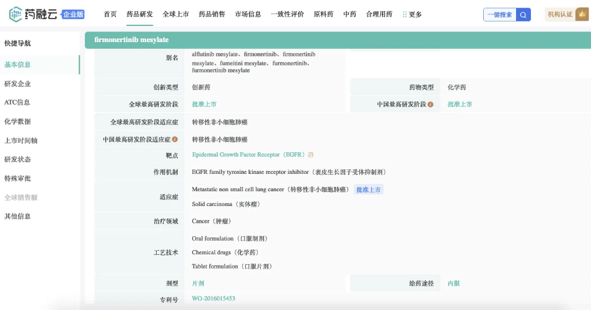The image size is (591, 310).
Task: Click the 片剂 dosage form link
Action: pos(198,283)
